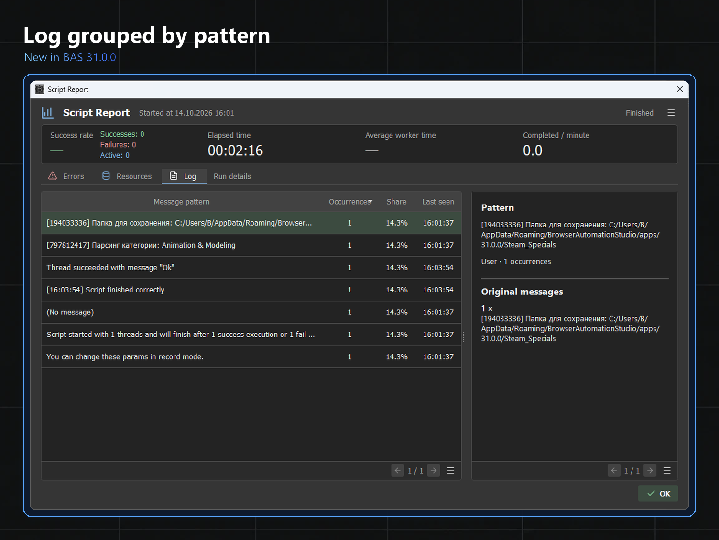Click the Original messages heading

[x=522, y=292]
